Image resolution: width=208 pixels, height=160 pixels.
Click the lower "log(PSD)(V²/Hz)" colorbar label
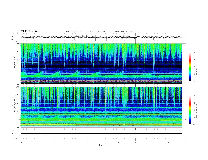tap(196, 111)
